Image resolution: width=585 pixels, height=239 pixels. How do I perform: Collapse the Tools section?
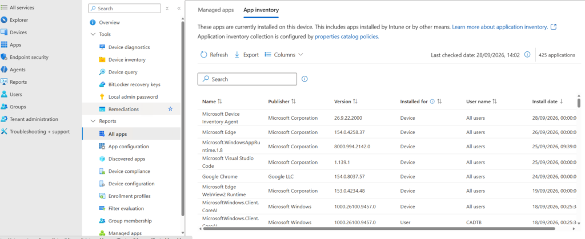pyautogui.click(x=93, y=34)
